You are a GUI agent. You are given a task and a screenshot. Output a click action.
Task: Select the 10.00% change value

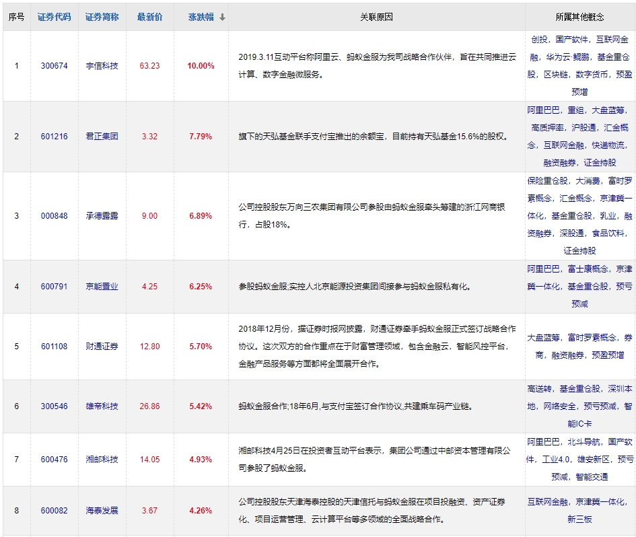click(x=201, y=66)
